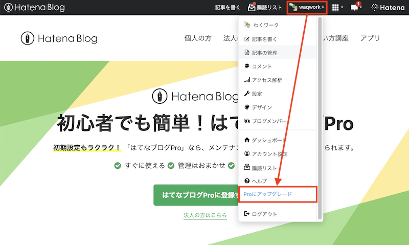Open the waqwork user dropdown

pos(307,7)
